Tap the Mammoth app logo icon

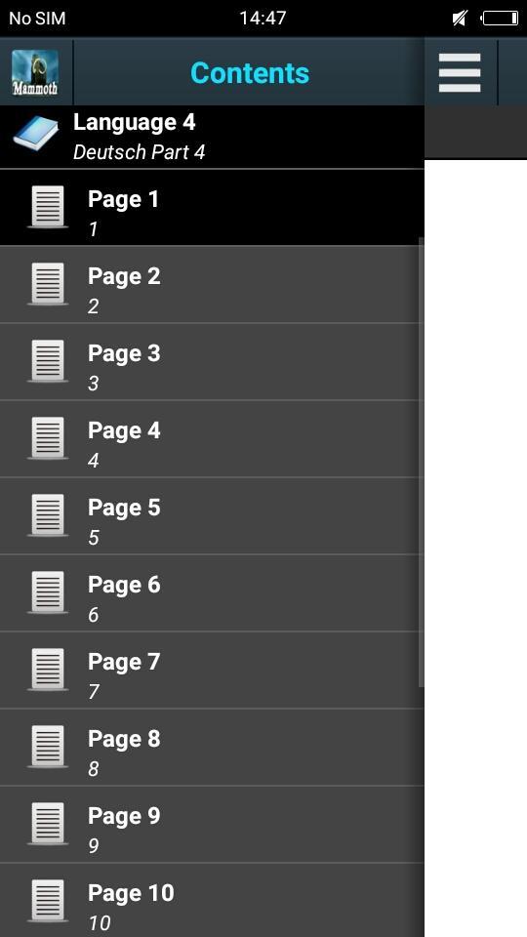coord(35,73)
